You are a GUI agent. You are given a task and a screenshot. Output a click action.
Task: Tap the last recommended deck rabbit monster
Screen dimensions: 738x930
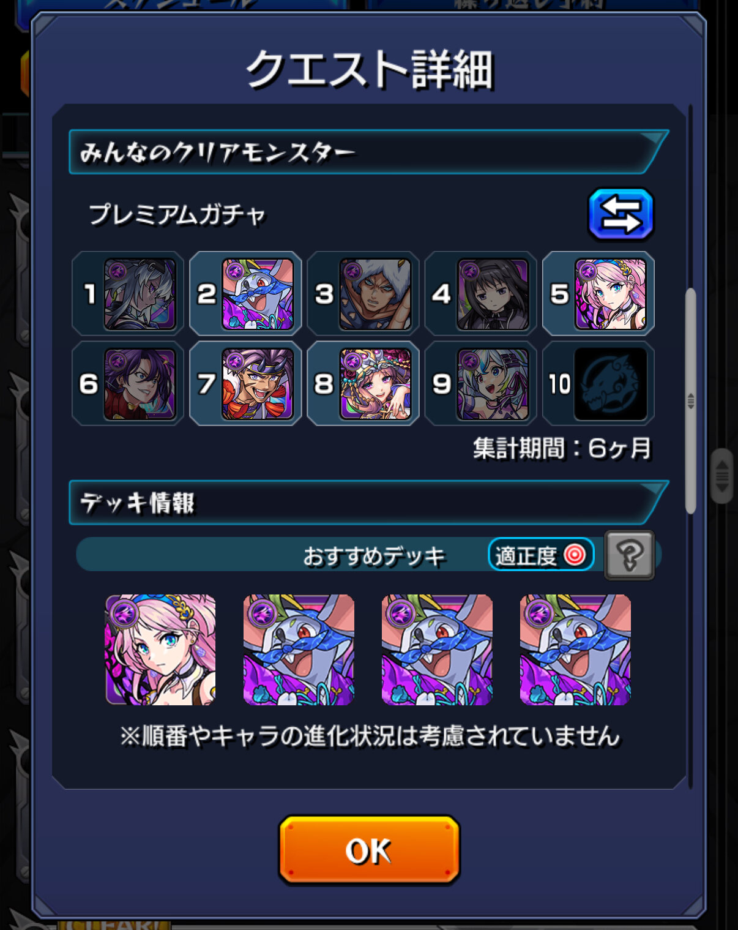pyautogui.click(x=575, y=650)
